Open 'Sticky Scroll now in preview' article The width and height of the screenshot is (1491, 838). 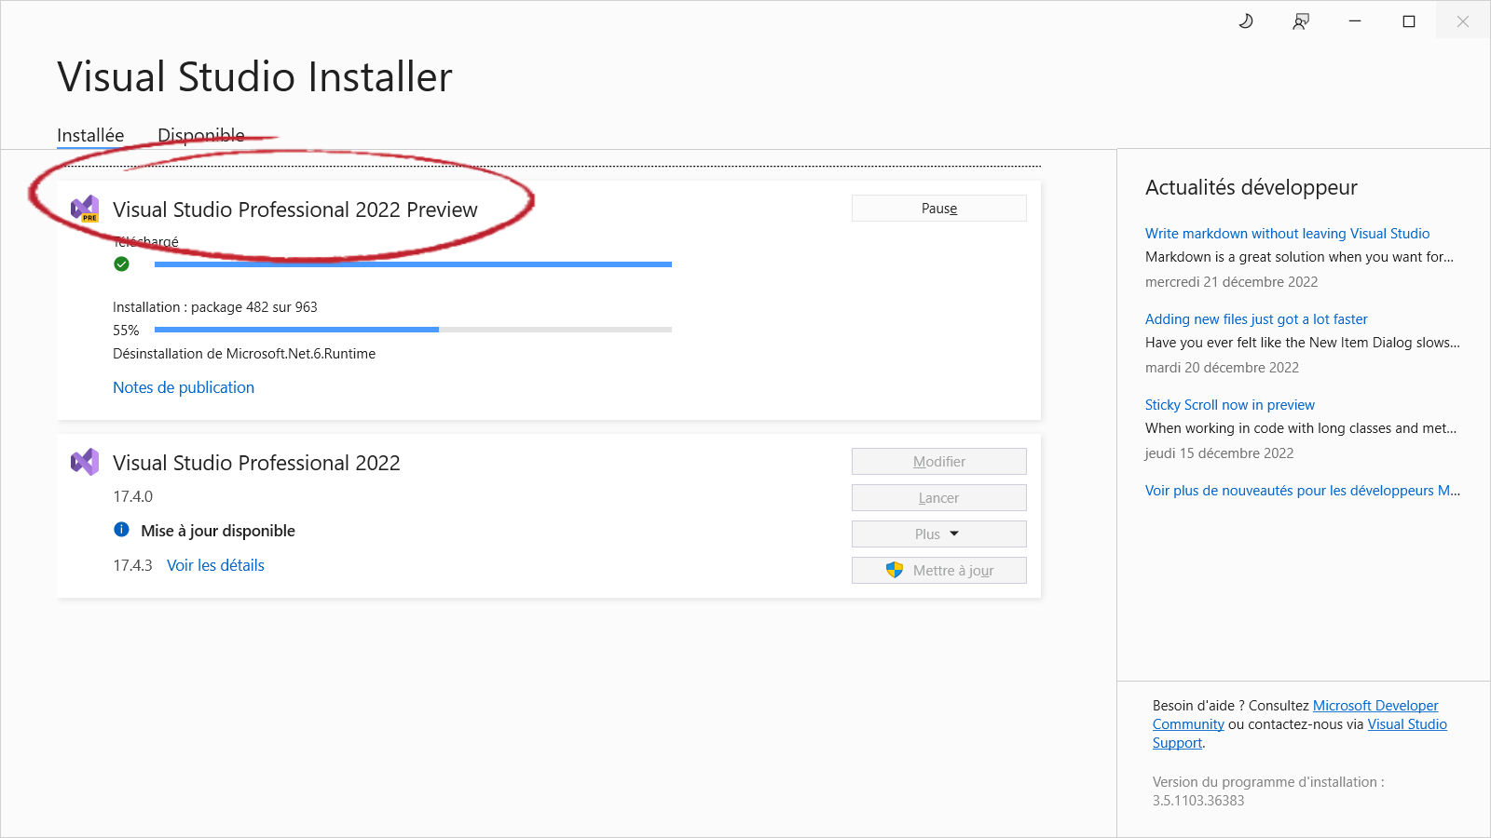click(x=1229, y=404)
